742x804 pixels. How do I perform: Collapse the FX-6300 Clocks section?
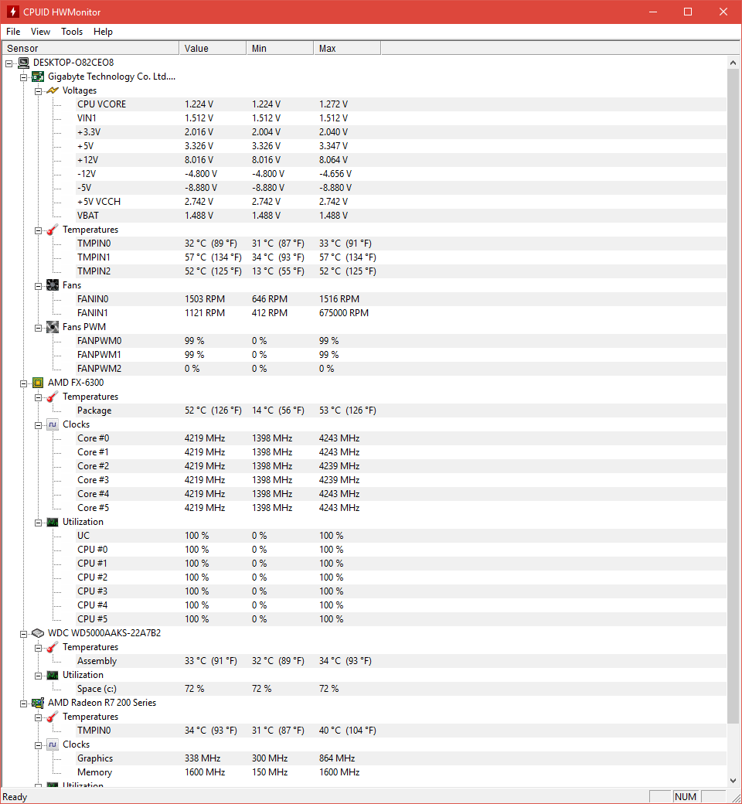coord(38,426)
